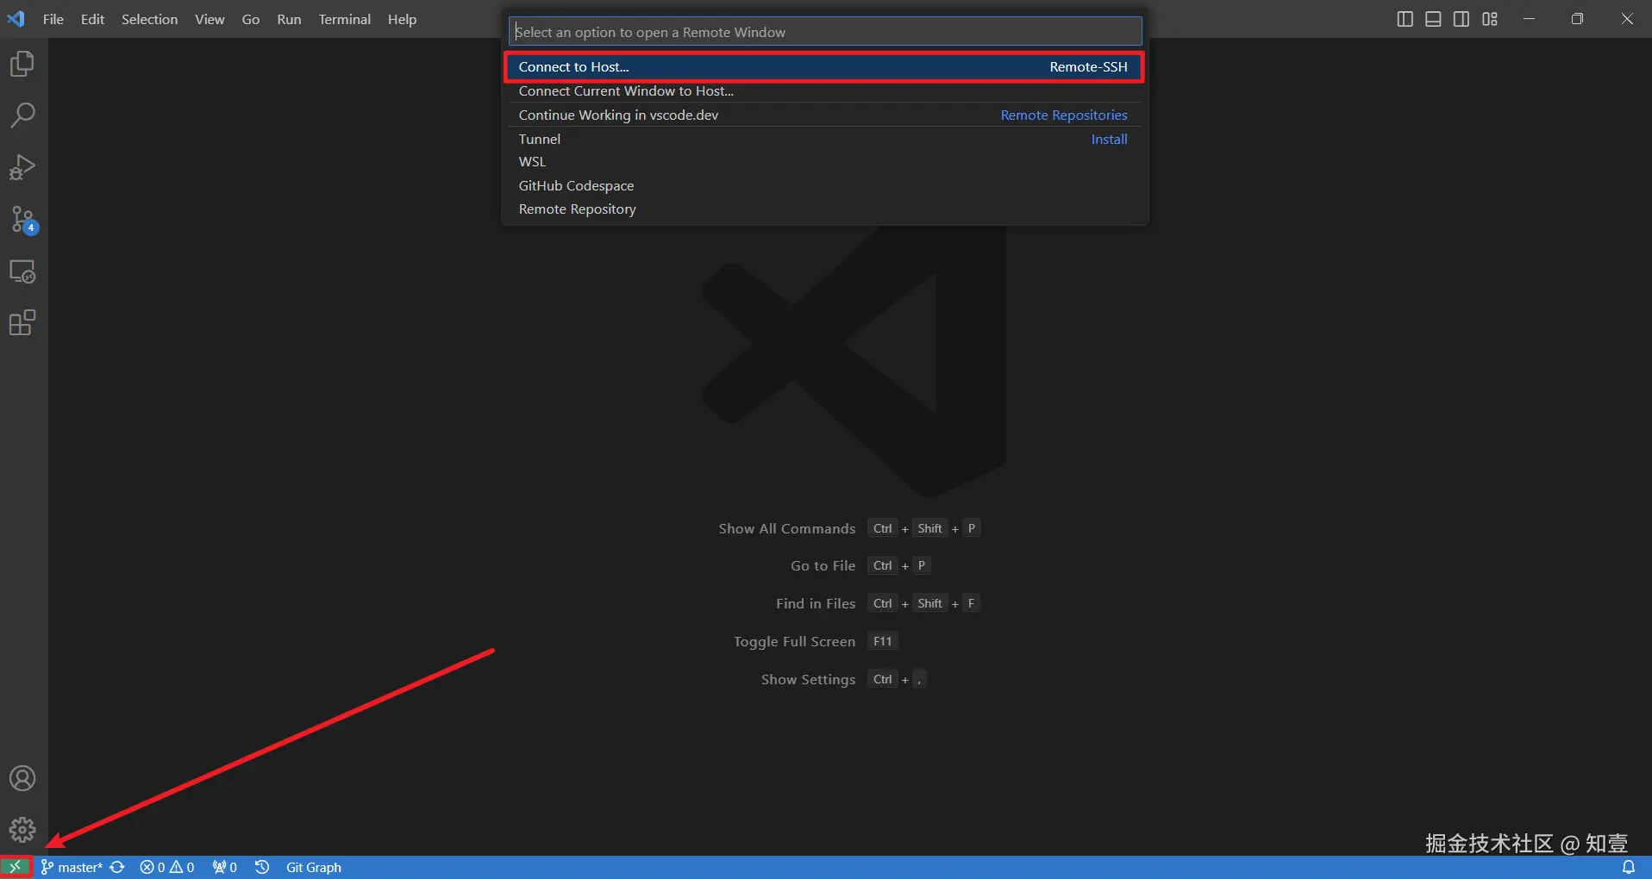Select the Tunnel option

(x=823, y=139)
